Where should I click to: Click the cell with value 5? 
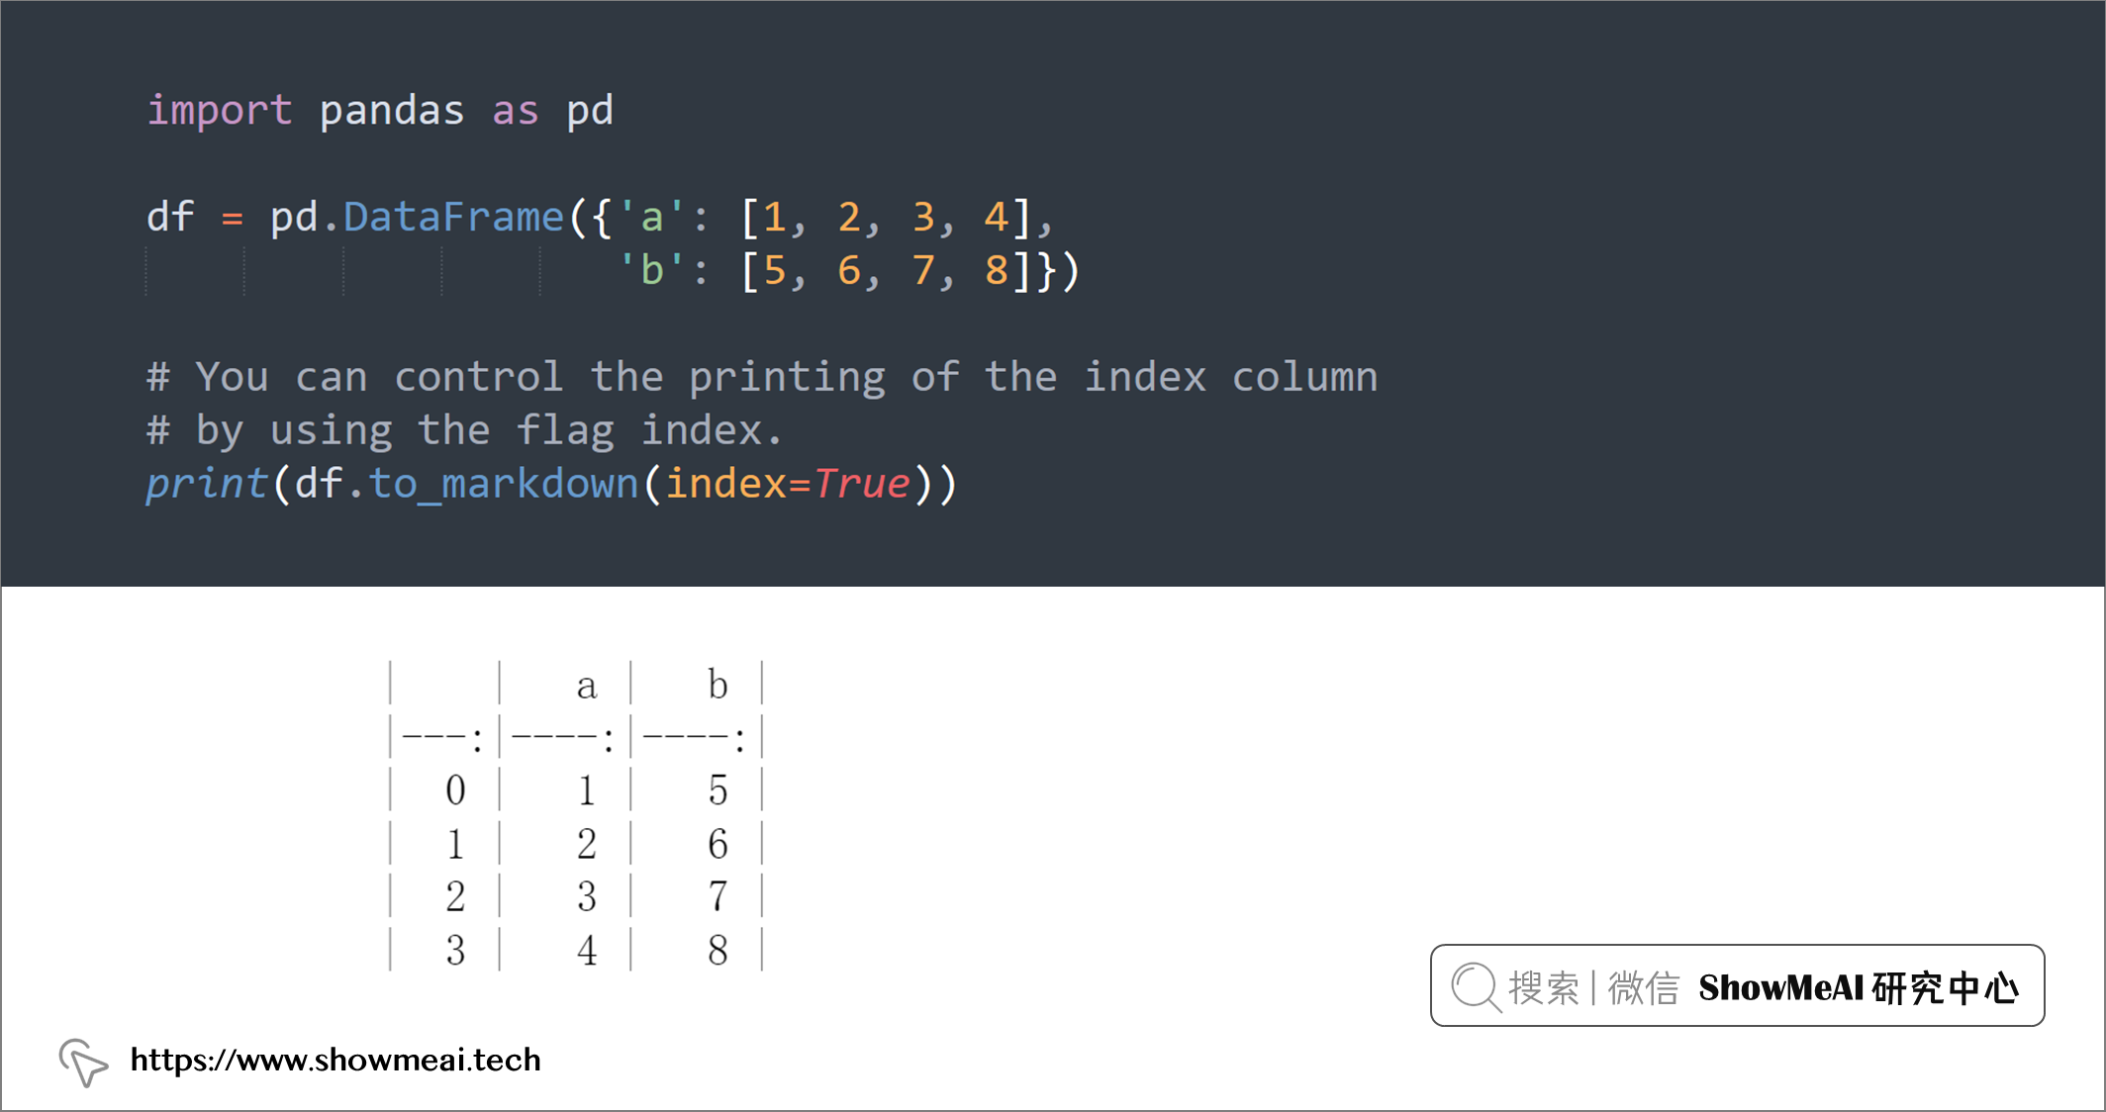(718, 789)
